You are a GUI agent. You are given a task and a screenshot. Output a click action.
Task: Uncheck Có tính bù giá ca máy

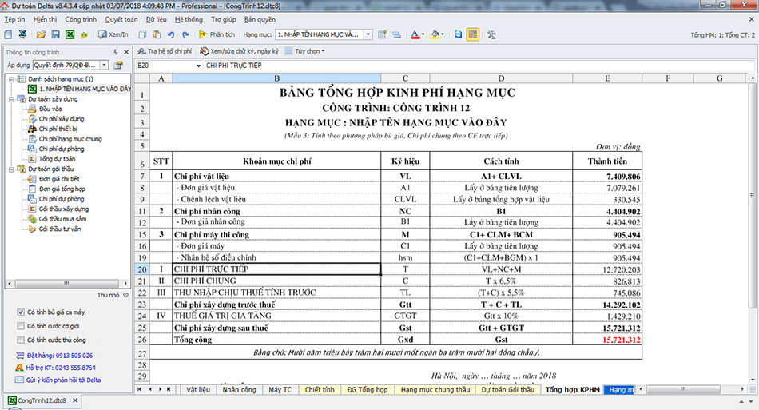(21, 312)
